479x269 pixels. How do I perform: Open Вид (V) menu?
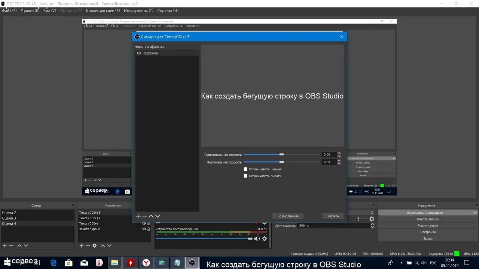click(x=50, y=10)
